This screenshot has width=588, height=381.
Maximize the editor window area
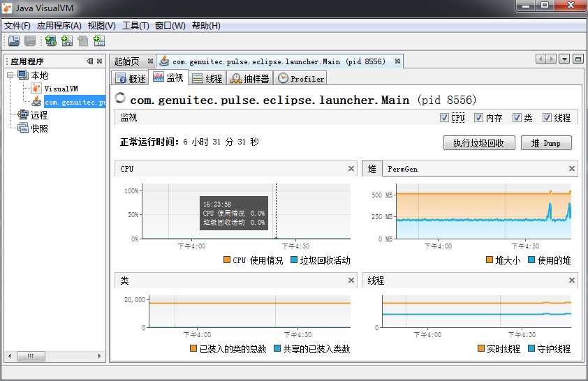pos(578,59)
